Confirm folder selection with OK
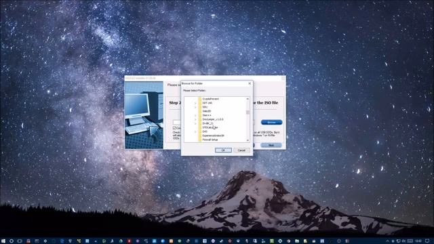 point(223,150)
